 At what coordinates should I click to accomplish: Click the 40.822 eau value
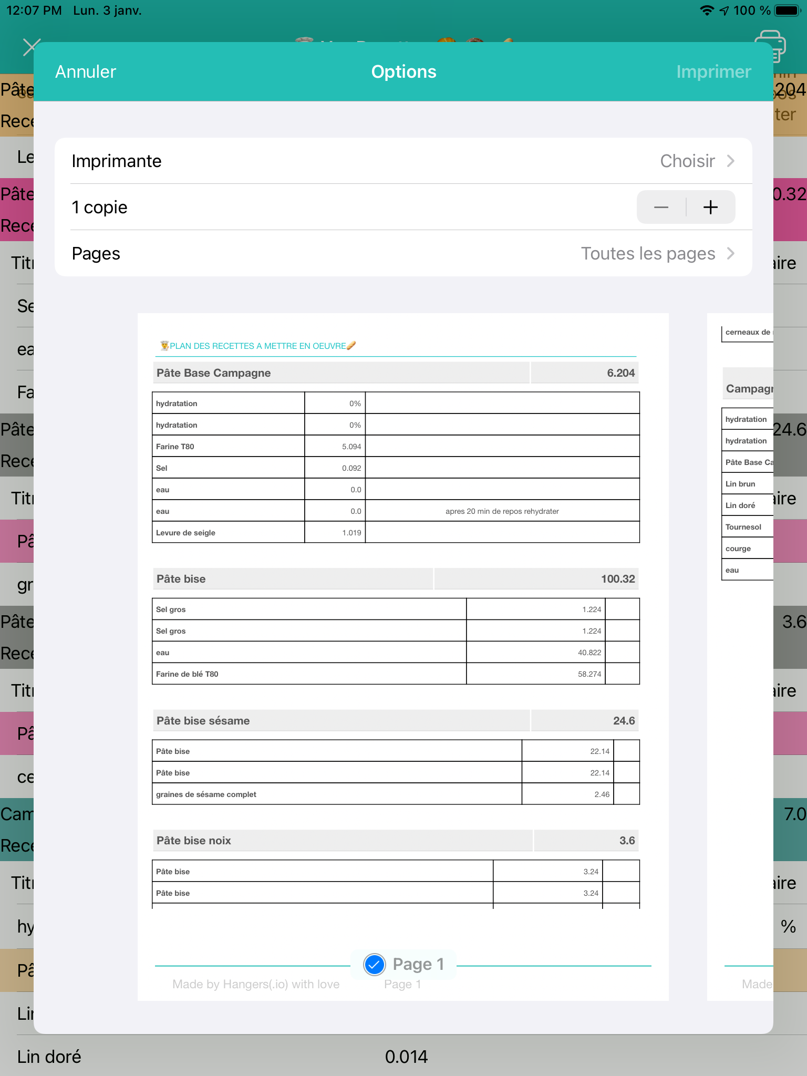589,652
